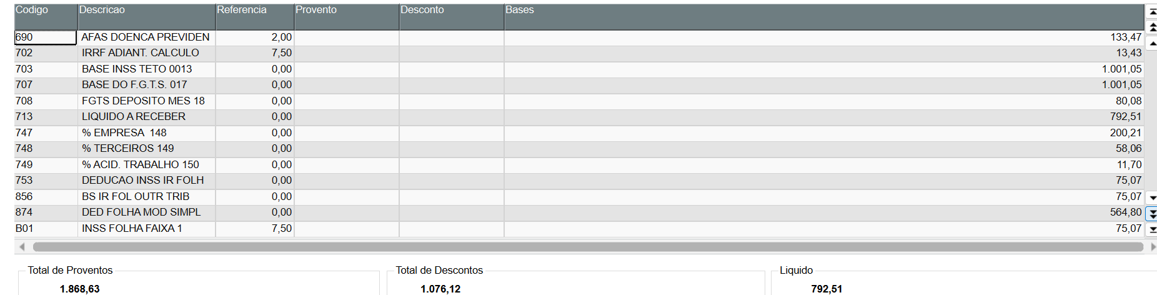
Task: Click the single down arrow scroll icon
Action: click(1153, 197)
